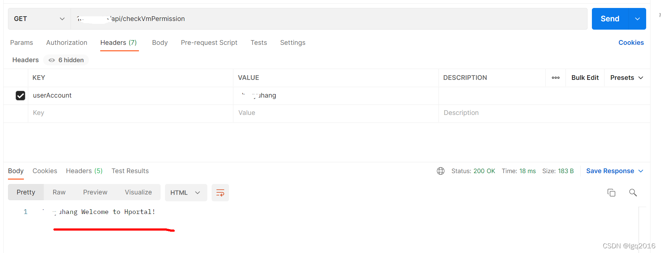Show the 6 hidden headers
Image resolution: width=661 pixels, height=253 pixels.
[66, 60]
